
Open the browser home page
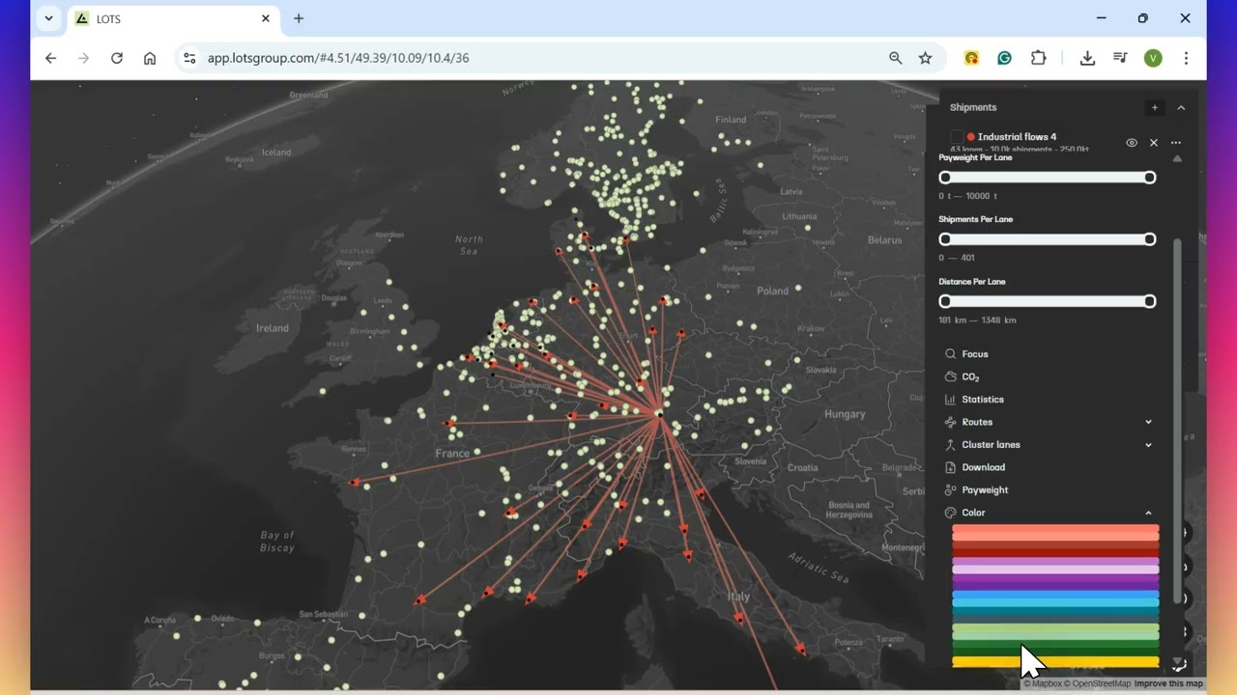(150, 58)
